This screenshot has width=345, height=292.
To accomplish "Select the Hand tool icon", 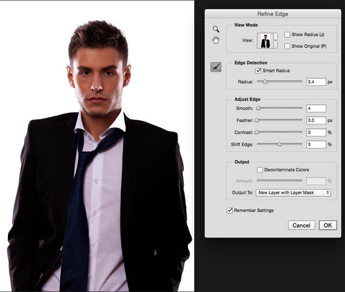I will click(216, 40).
